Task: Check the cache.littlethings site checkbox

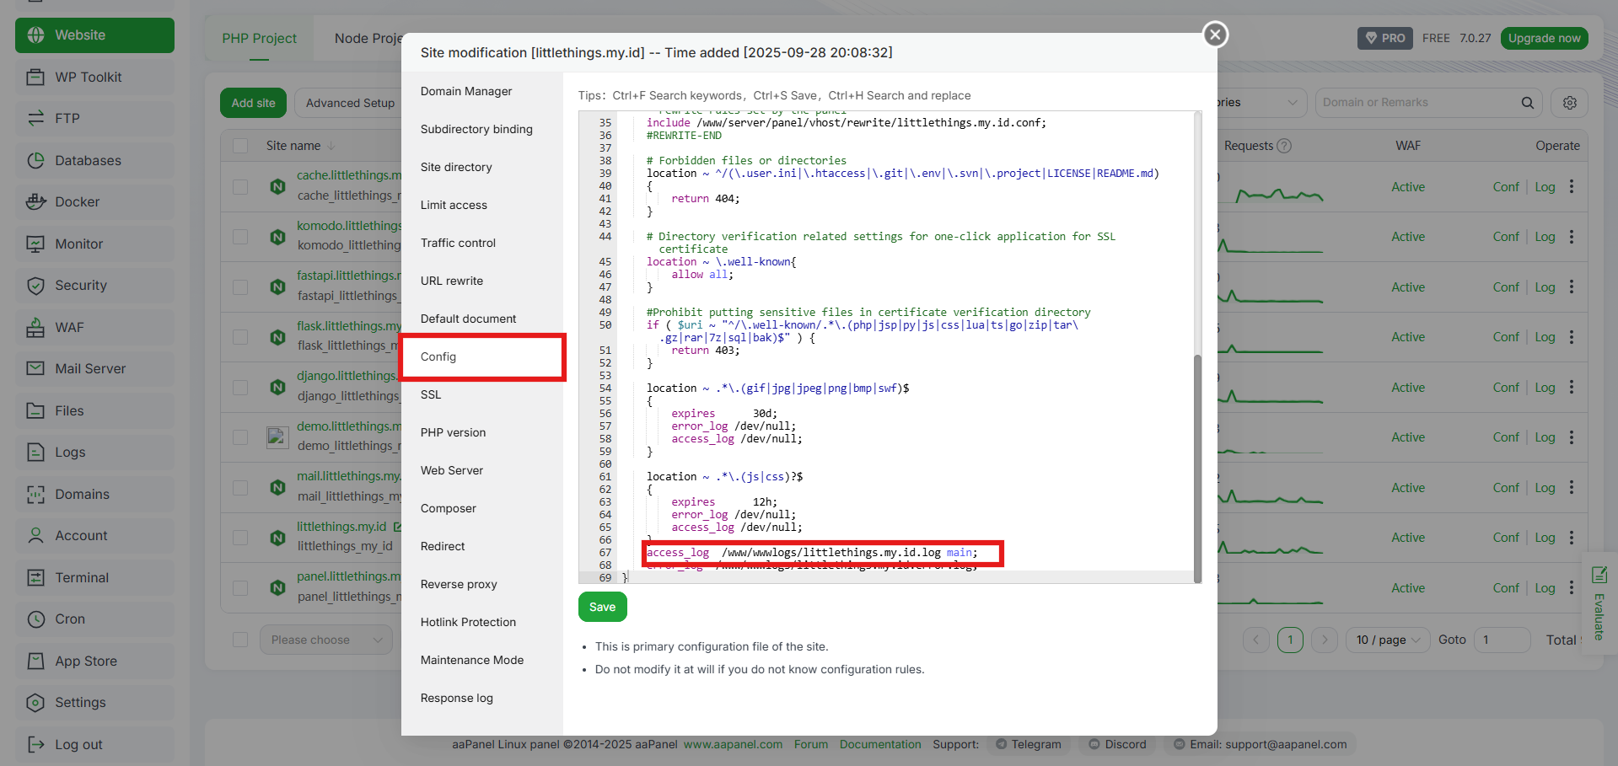Action: coord(240,186)
